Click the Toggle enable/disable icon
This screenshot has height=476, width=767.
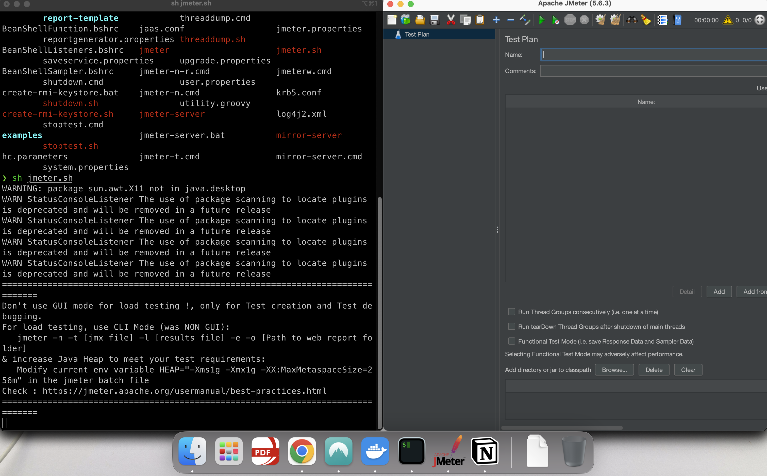525,20
